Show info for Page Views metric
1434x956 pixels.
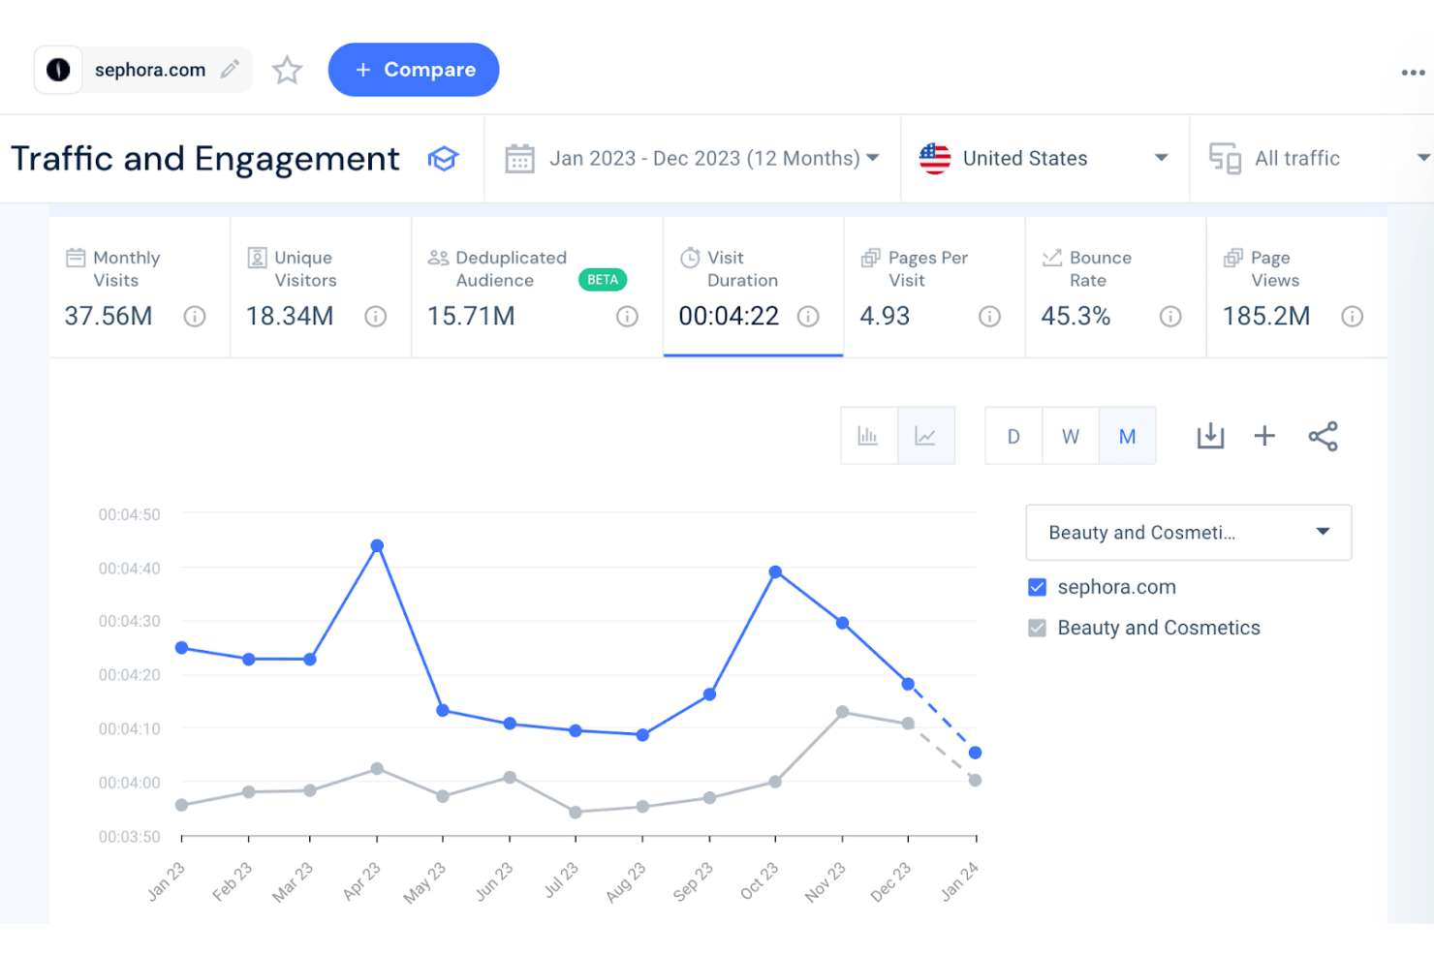(x=1352, y=317)
